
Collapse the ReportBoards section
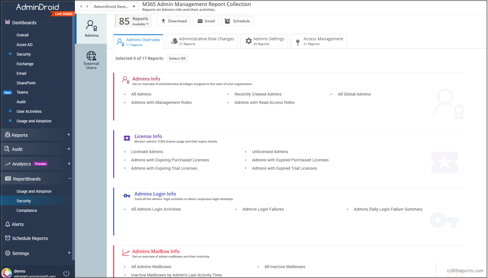tap(70, 178)
